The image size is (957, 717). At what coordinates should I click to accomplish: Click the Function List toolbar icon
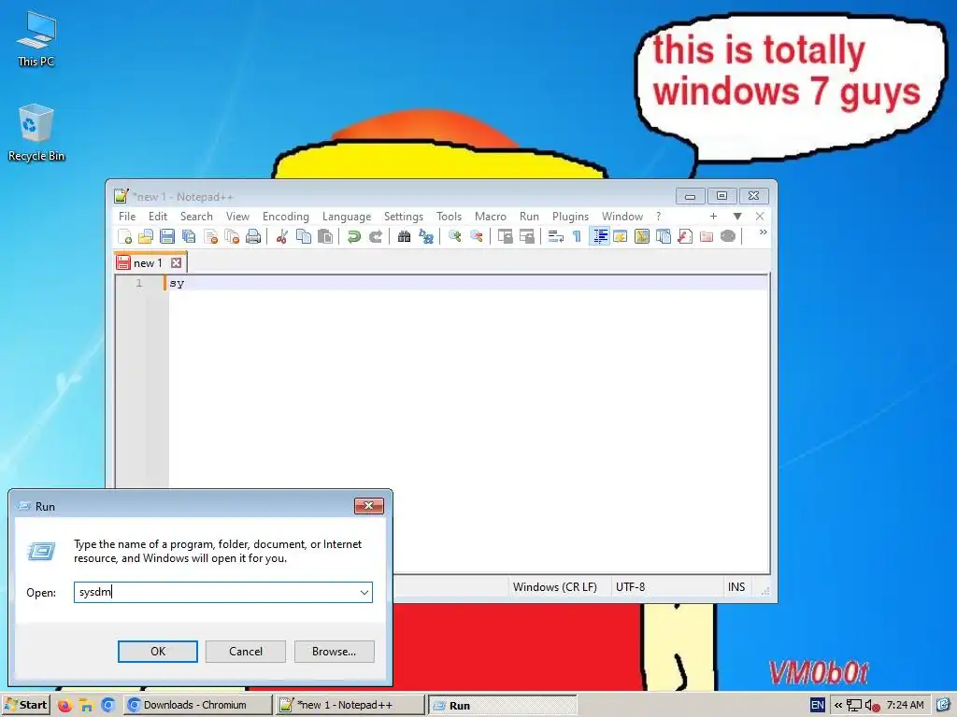point(685,236)
